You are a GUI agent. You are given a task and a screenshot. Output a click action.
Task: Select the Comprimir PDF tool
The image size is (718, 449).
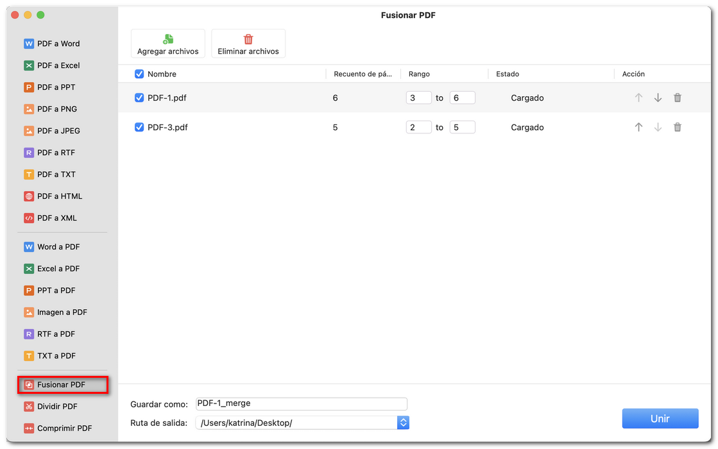coord(61,428)
